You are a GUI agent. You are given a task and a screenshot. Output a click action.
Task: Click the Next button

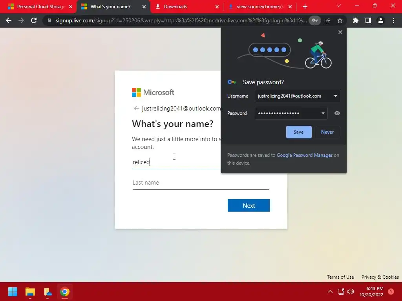tap(249, 205)
